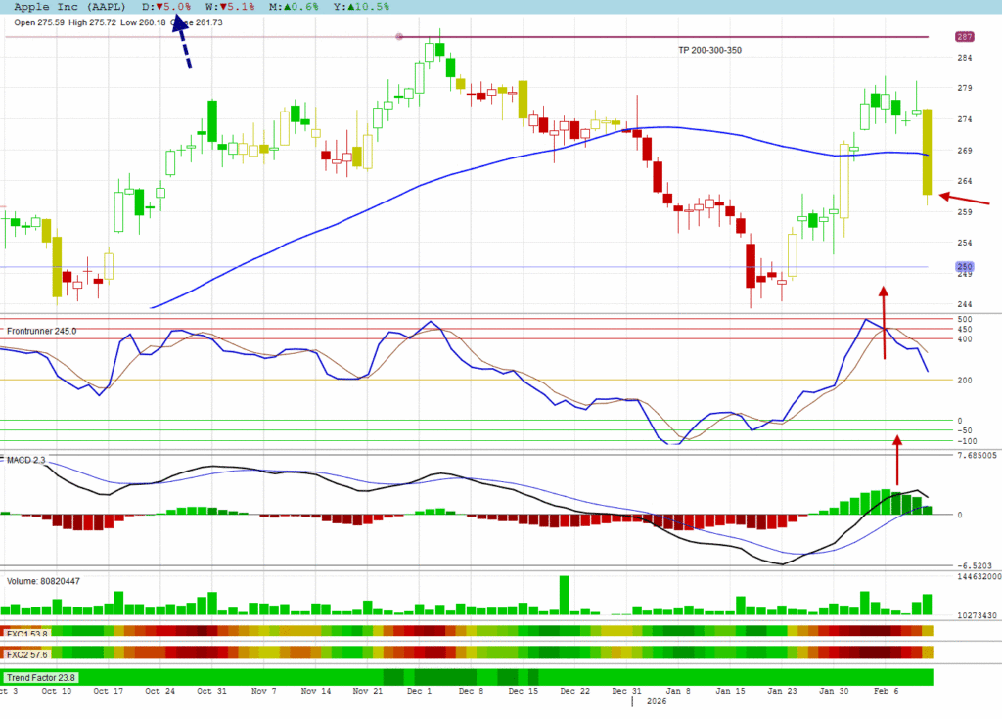Screen dimensions: 1002x719
Task: Click the Apple Inc (AAPL) title
Action: [x=70, y=7]
